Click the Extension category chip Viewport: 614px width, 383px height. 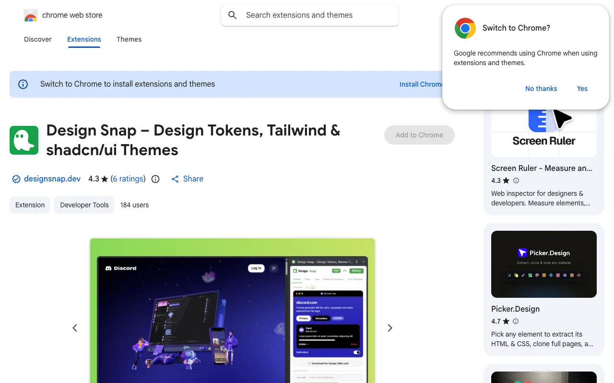[x=30, y=205]
